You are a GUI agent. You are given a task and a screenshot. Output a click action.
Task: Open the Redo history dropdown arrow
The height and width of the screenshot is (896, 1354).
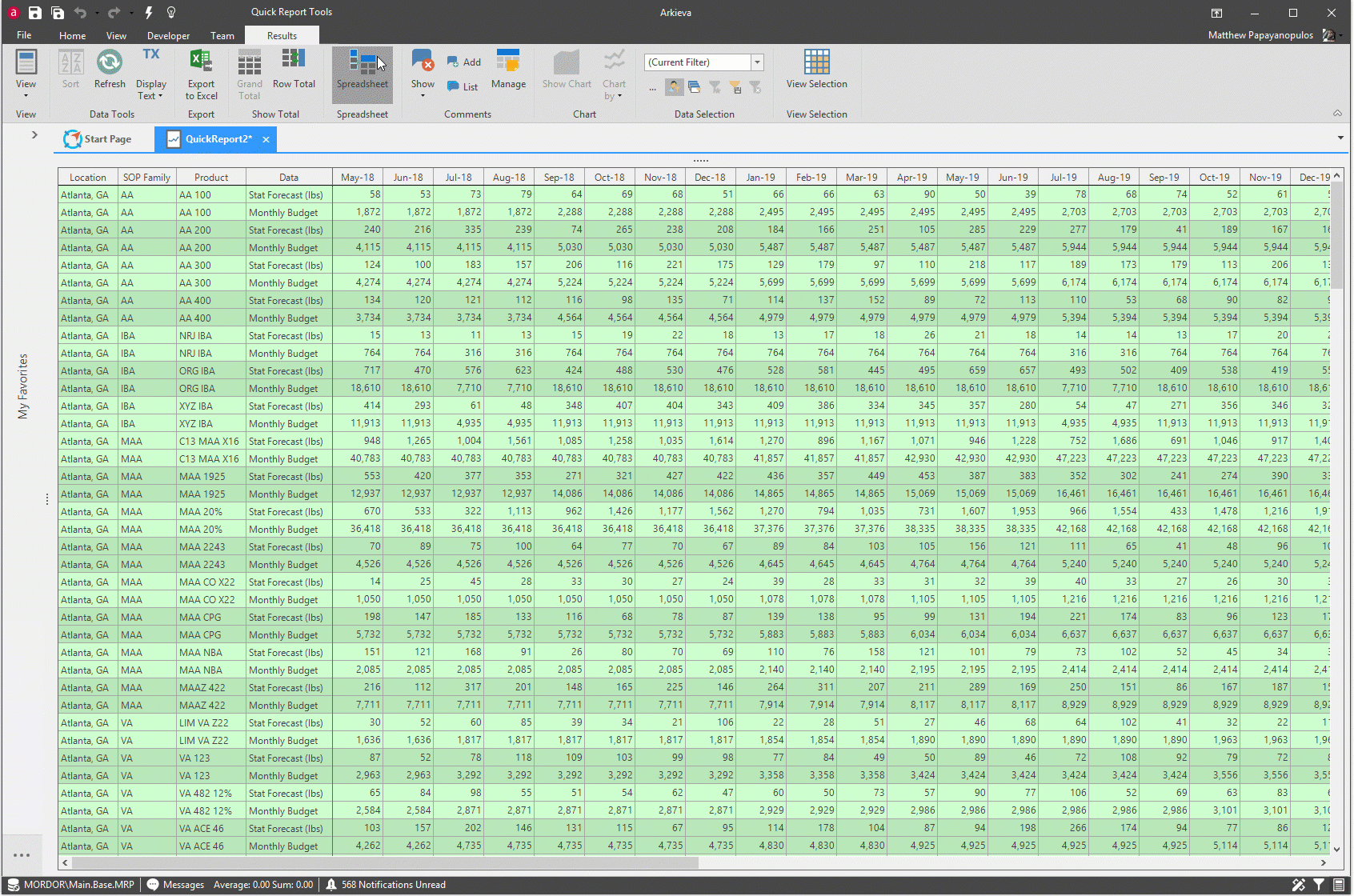coord(131,14)
